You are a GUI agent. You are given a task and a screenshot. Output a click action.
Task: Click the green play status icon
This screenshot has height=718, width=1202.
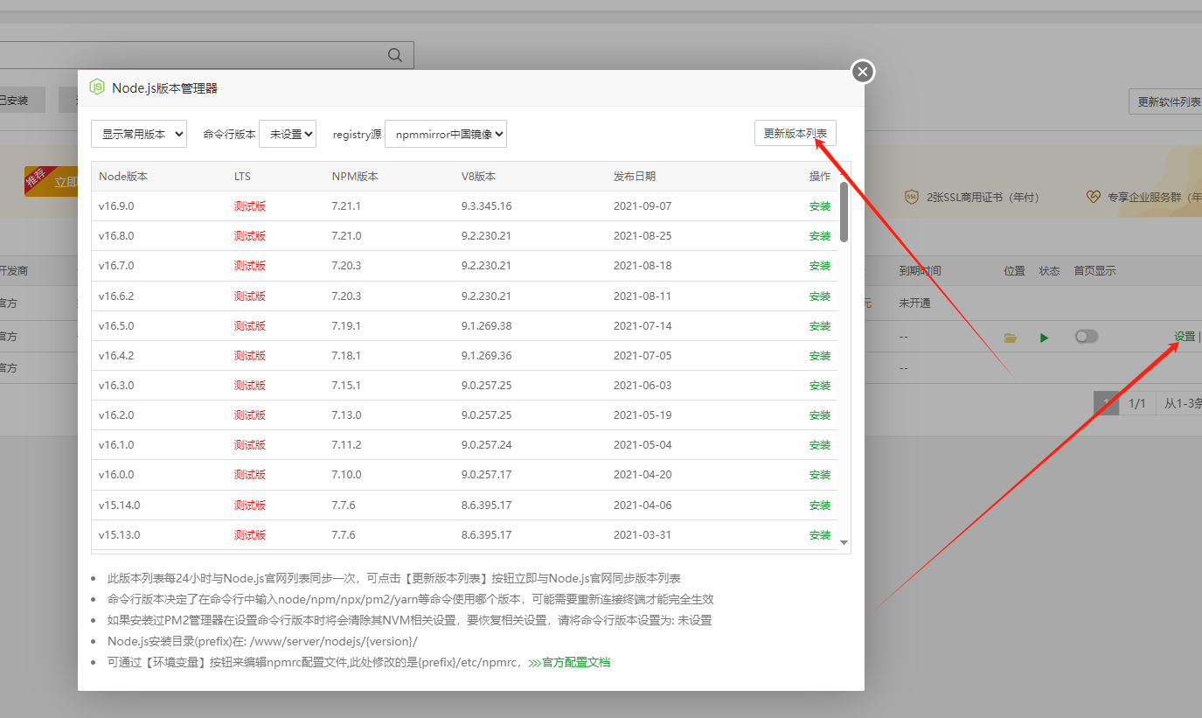point(1045,338)
